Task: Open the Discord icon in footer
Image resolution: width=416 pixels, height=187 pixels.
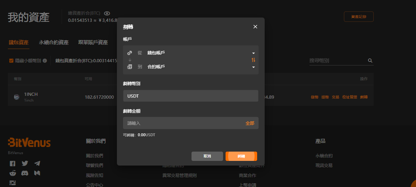Action: point(25,173)
